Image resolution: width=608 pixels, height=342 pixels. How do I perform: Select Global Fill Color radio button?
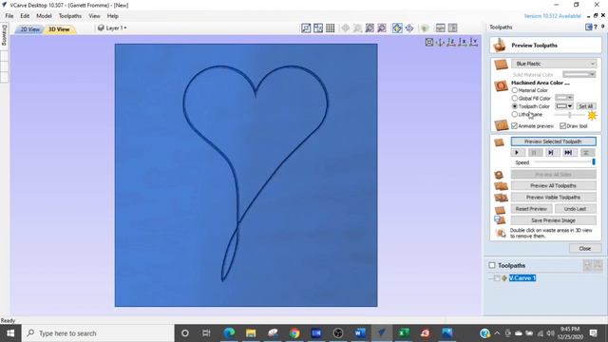515,98
